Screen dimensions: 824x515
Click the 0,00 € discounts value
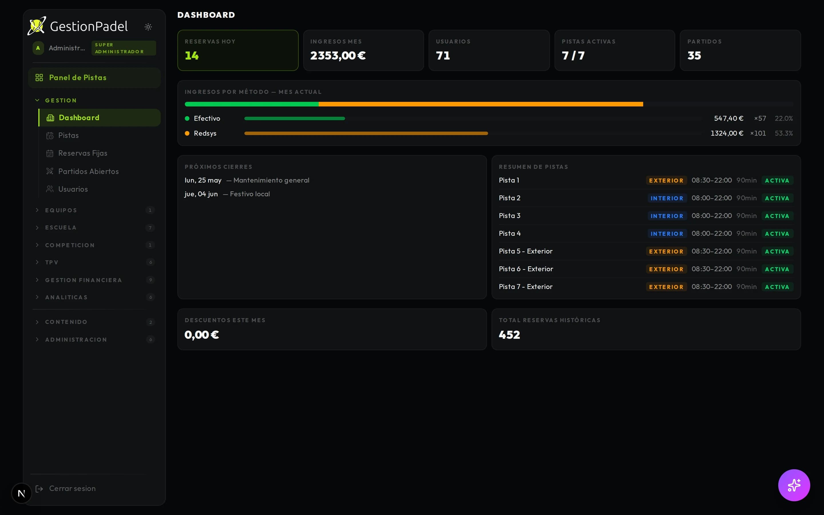pyautogui.click(x=202, y=335)
